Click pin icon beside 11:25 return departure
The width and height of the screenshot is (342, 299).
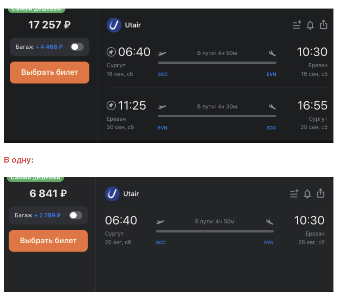click(111, 105)
